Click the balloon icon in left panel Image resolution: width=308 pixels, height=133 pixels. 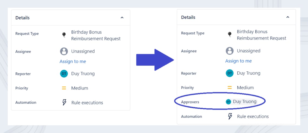pos(64,35)
